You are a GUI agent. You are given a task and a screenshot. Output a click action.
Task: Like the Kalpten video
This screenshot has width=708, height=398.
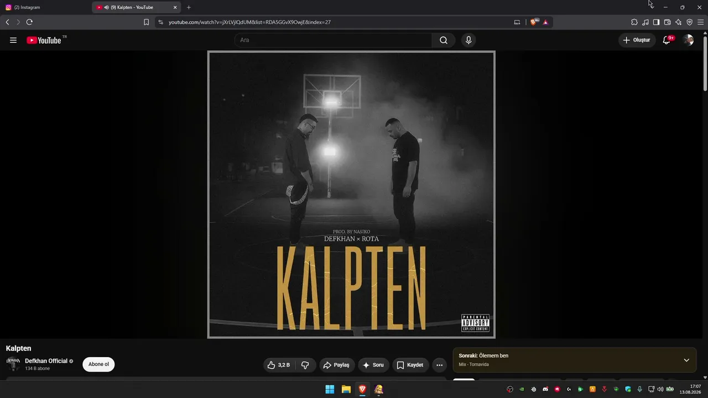point(279,365)
